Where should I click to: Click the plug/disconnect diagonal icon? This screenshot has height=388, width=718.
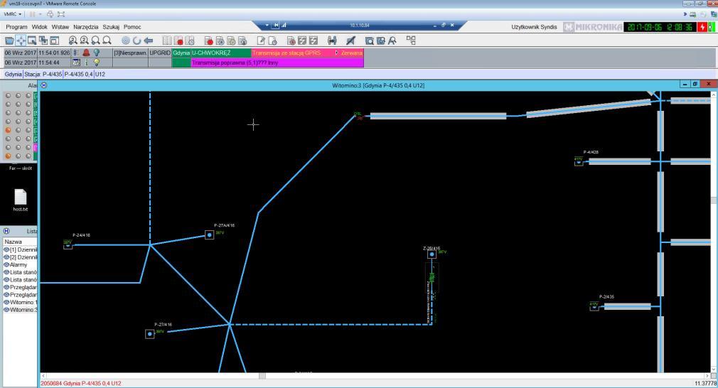350,41
